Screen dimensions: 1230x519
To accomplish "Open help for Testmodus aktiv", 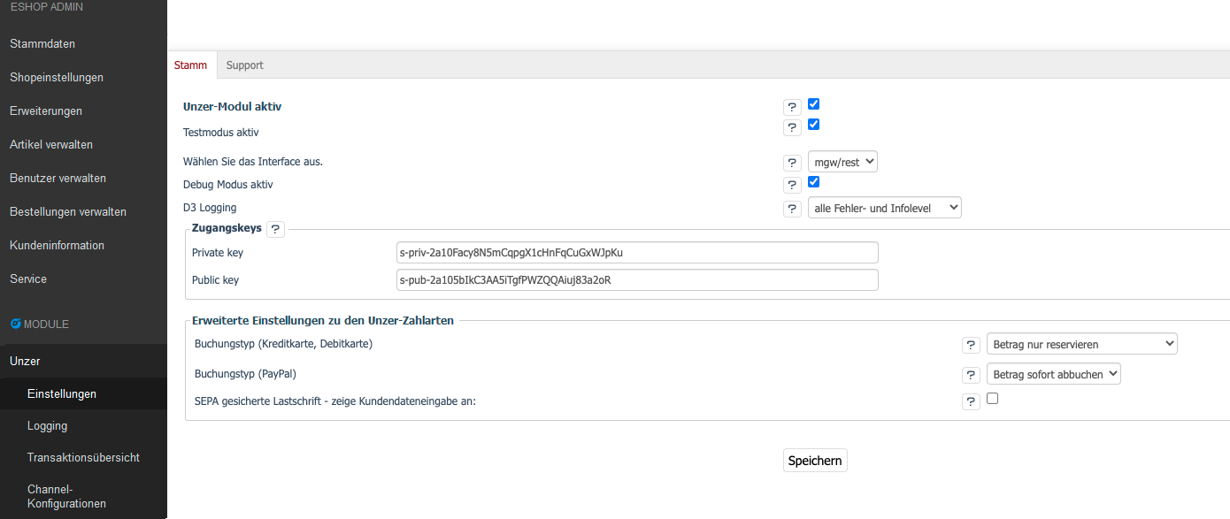I will coord(792,126).
